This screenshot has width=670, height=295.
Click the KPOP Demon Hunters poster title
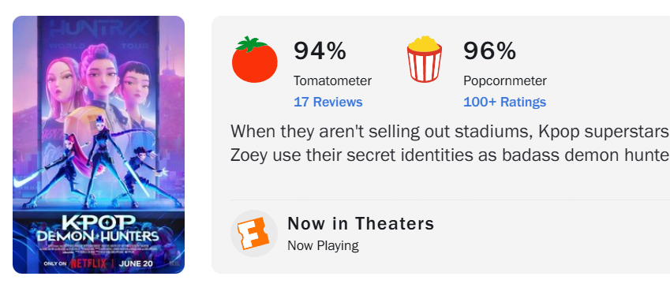[98, 229]
